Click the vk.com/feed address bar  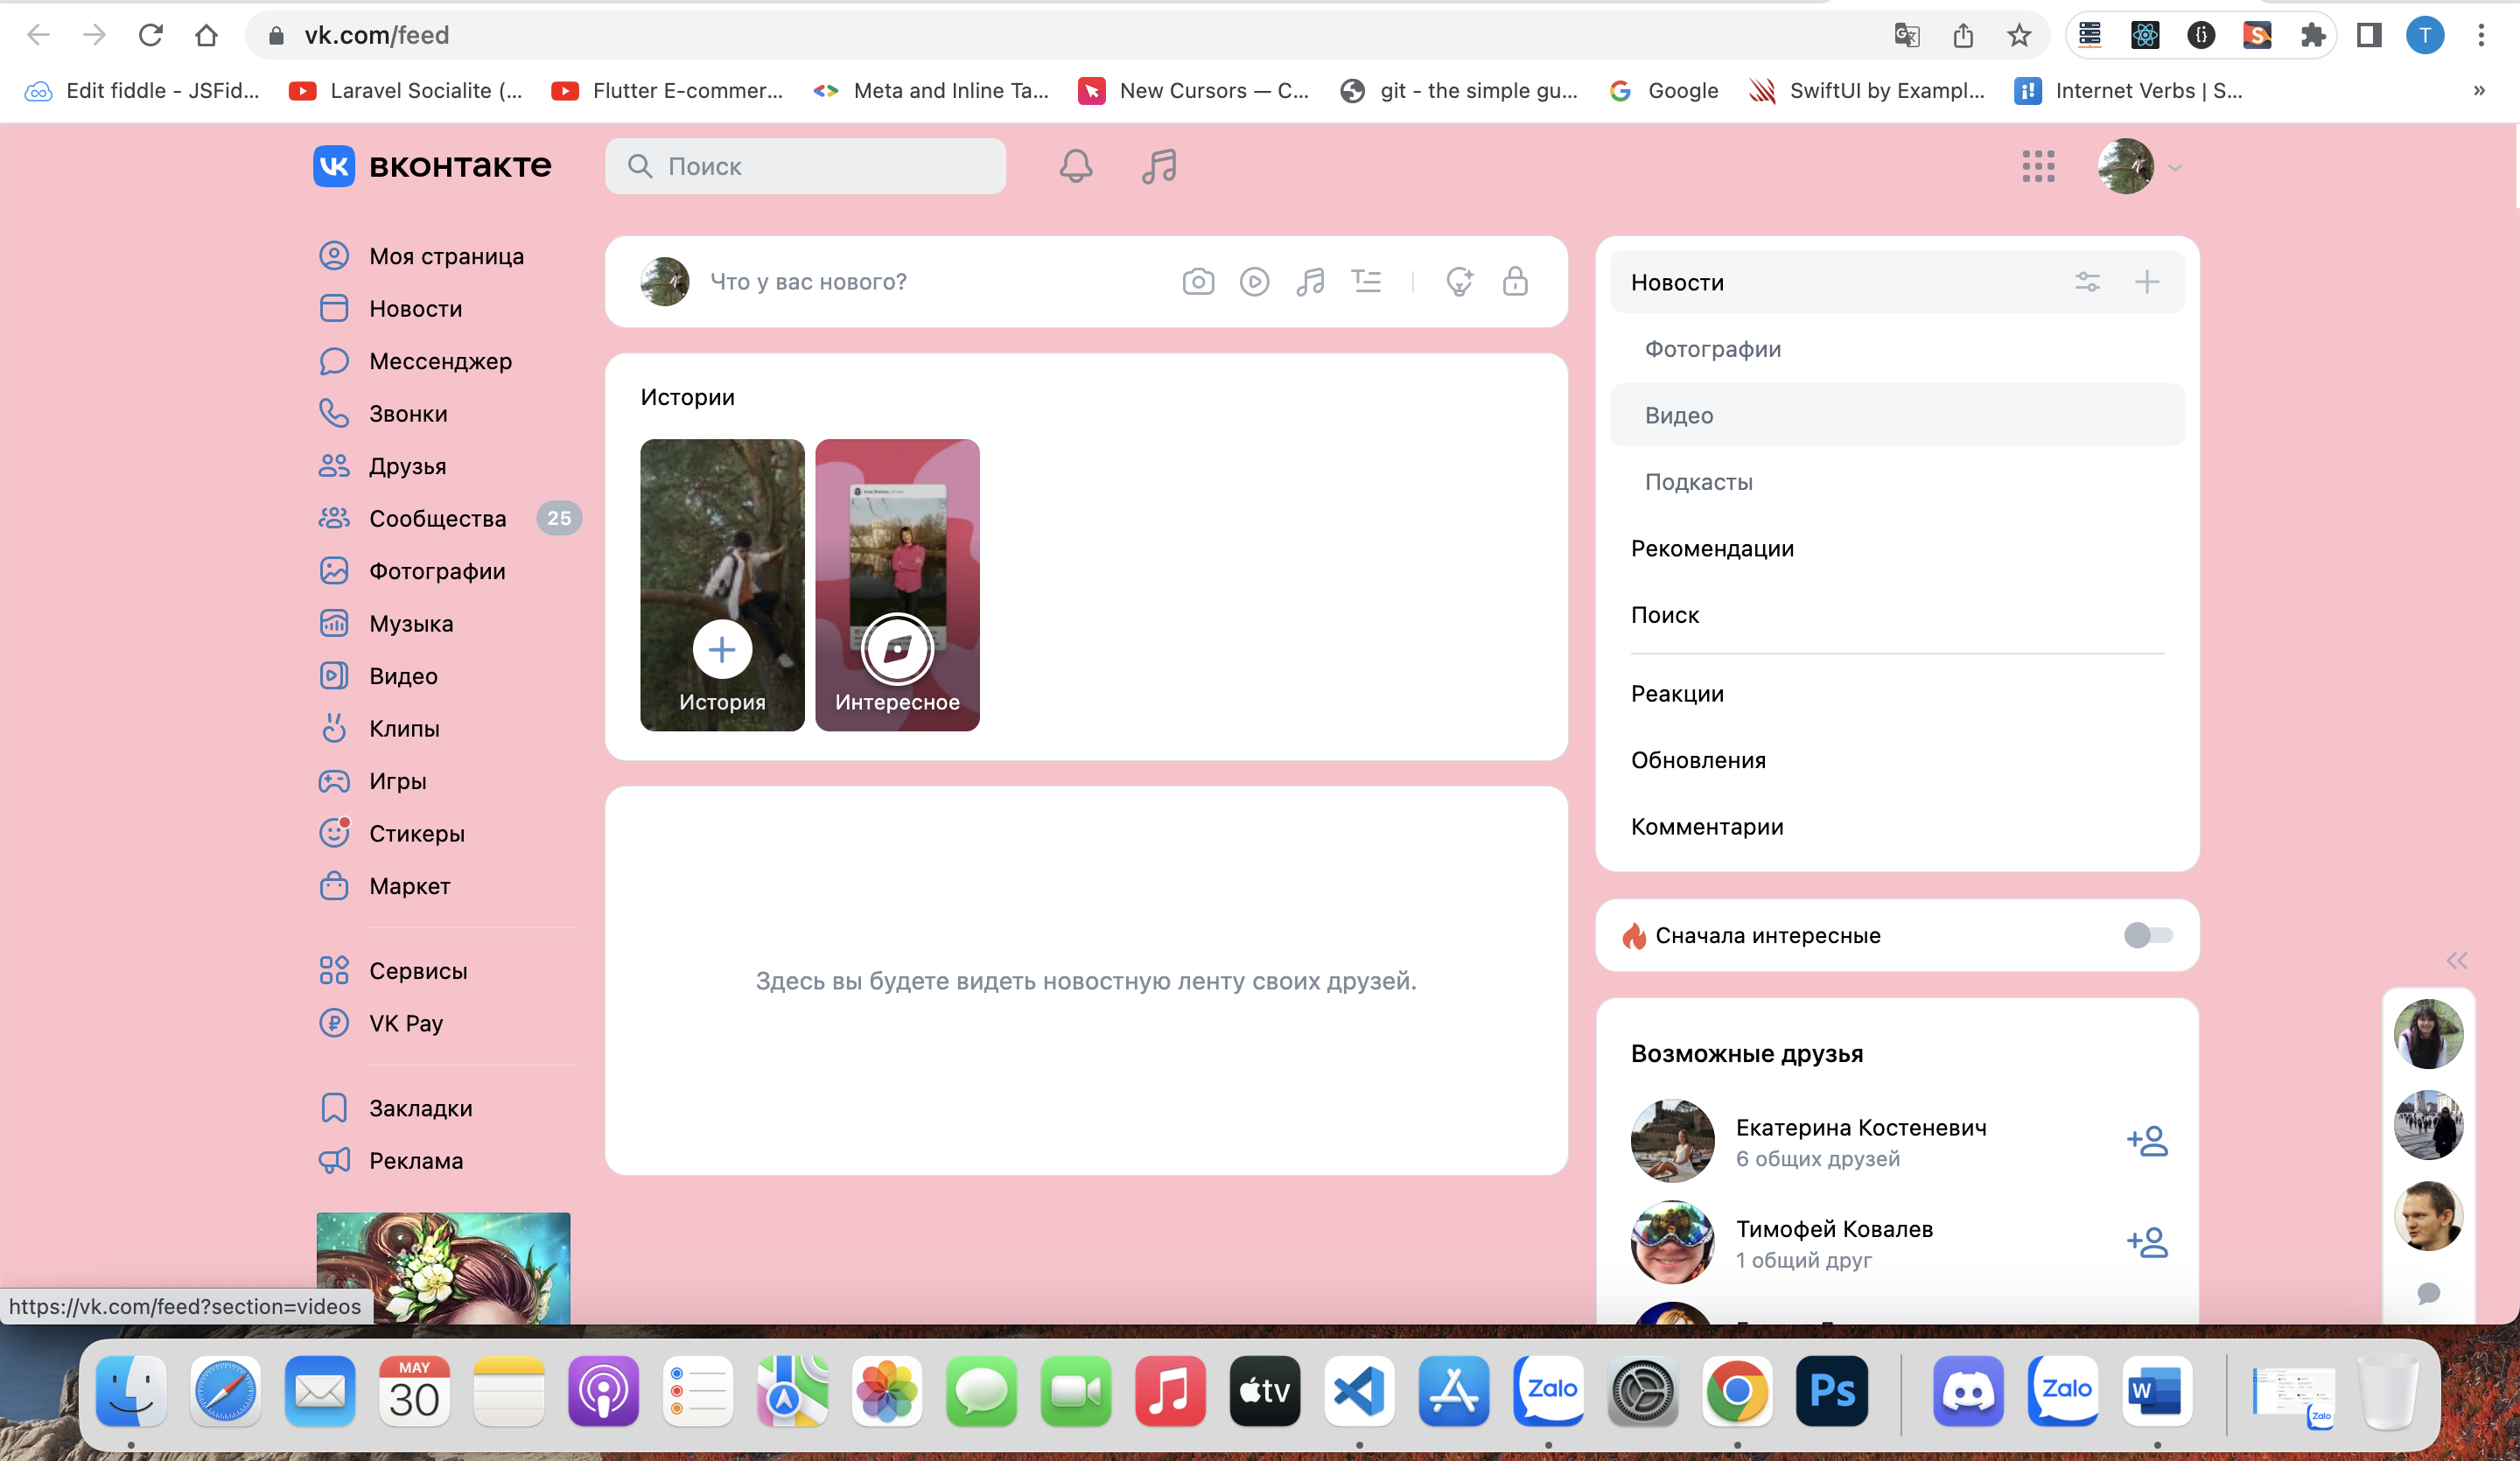[x=1060, y=36]
